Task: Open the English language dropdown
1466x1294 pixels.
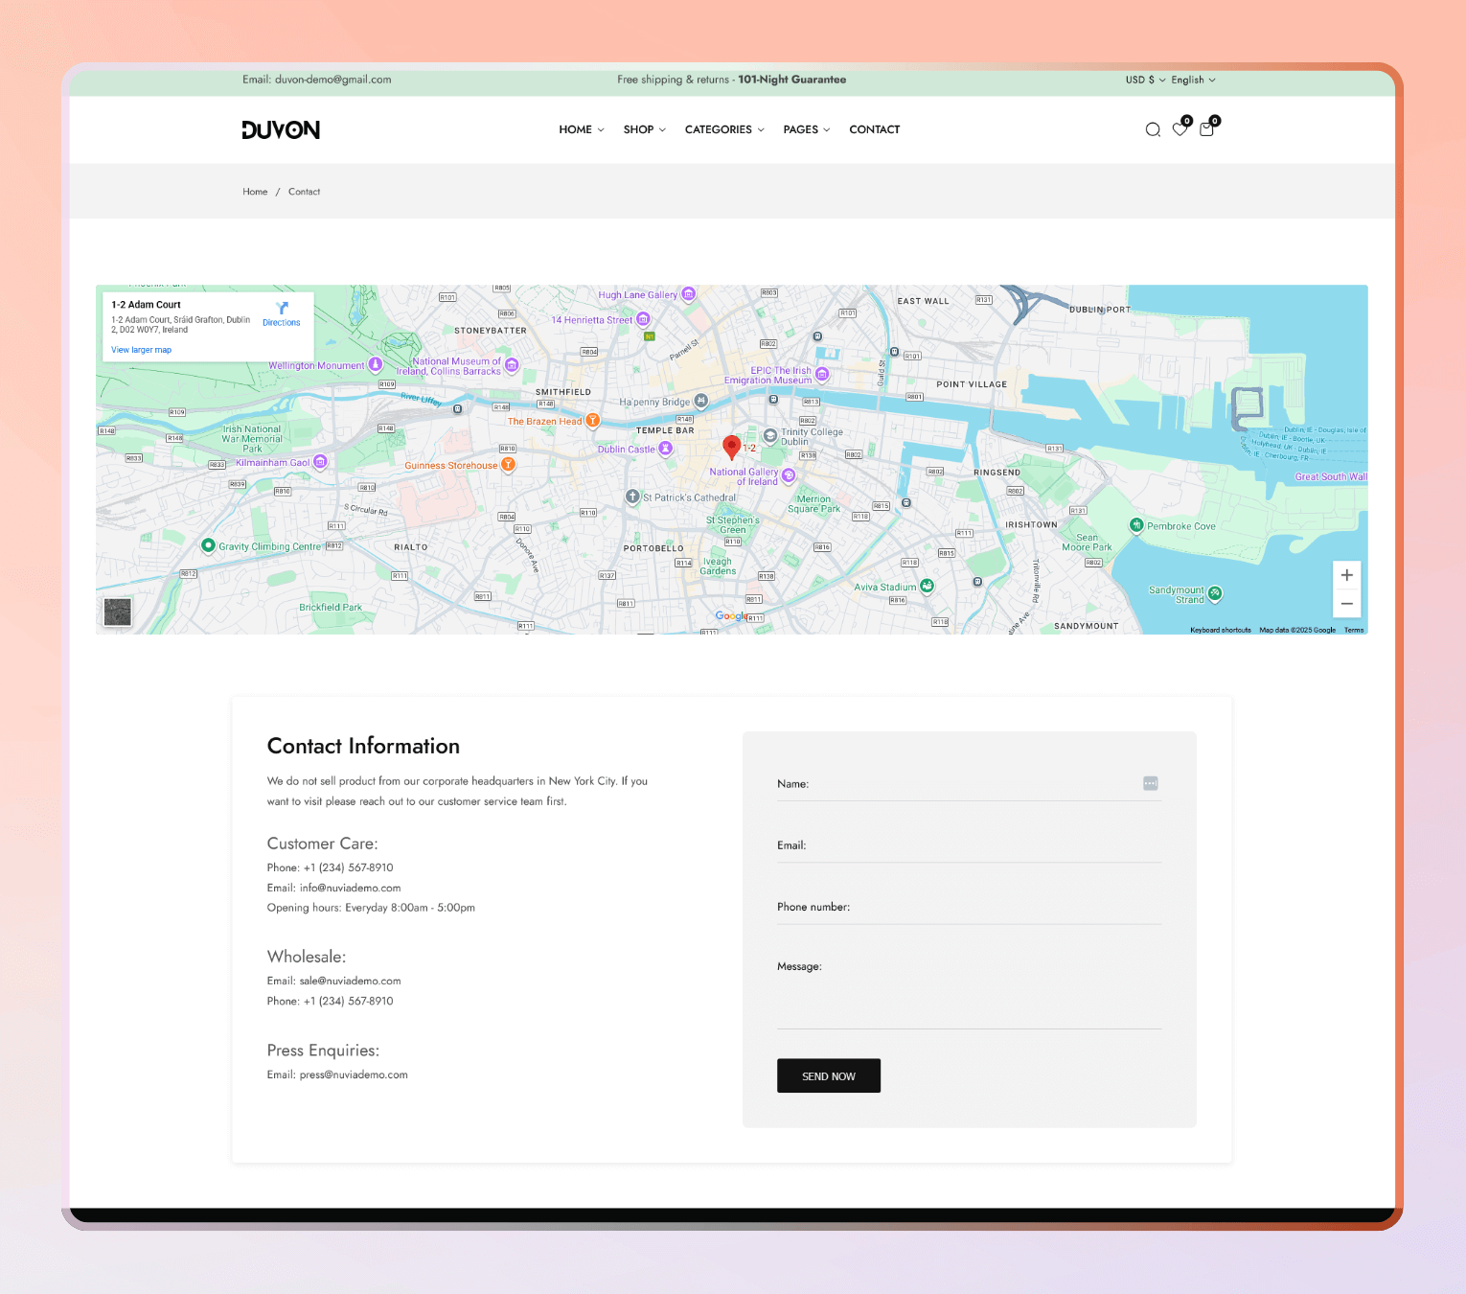Action: [1193, 80]
